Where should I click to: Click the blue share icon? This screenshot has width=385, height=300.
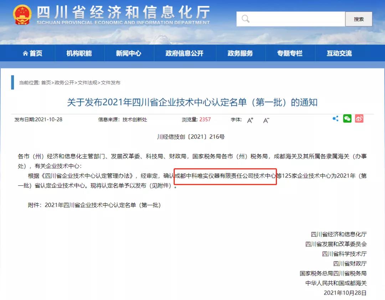(x=335, y=119)
